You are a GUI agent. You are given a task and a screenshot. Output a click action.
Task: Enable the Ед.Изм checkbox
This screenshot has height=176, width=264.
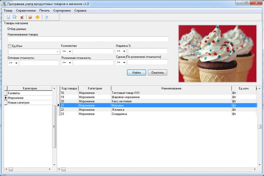pos(10,46)
